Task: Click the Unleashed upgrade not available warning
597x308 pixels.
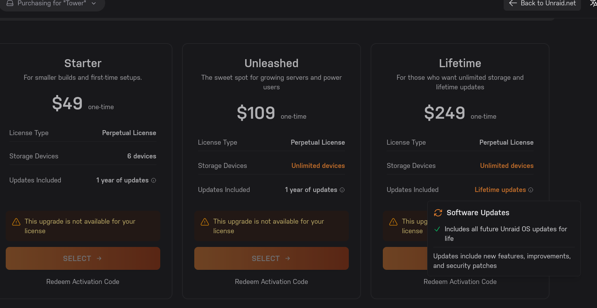Action: pyautogui.click(x=272, y=226)
